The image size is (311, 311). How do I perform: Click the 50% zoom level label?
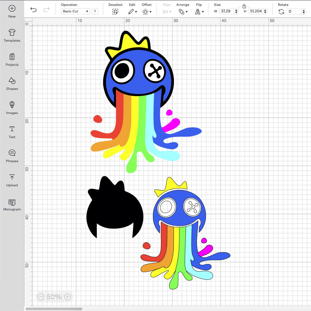[54, 297]
